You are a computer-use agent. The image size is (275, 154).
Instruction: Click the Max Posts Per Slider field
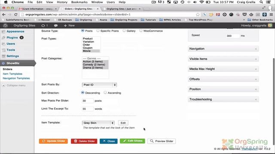pos(88,101)
